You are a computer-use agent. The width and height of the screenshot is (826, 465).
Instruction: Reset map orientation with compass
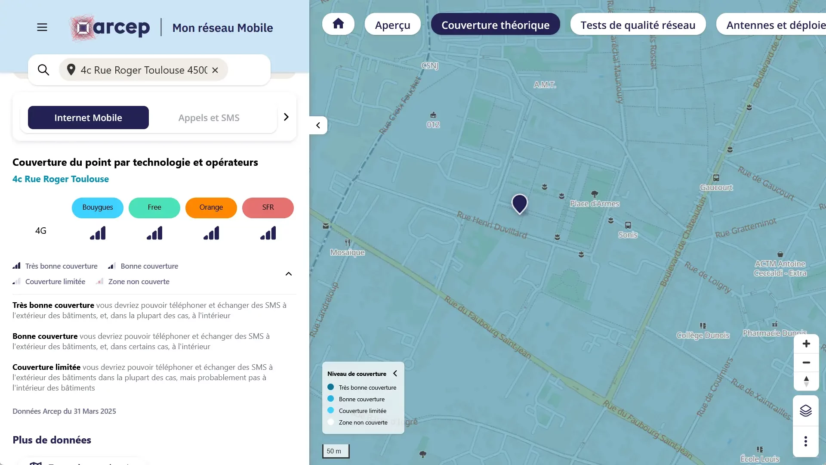[806, 381]
